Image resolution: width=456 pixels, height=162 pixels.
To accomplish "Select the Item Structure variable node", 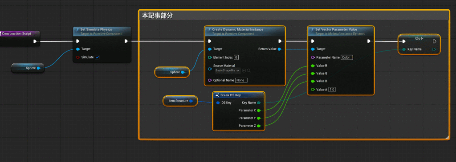I will pyautogui.click(x=180, y=101).
